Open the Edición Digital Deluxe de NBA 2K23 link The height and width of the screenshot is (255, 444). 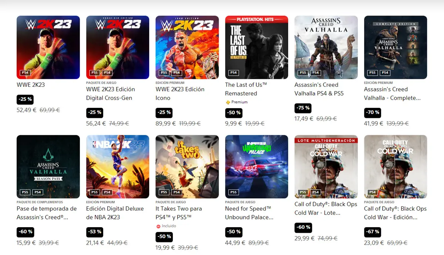tap(115, 213)
